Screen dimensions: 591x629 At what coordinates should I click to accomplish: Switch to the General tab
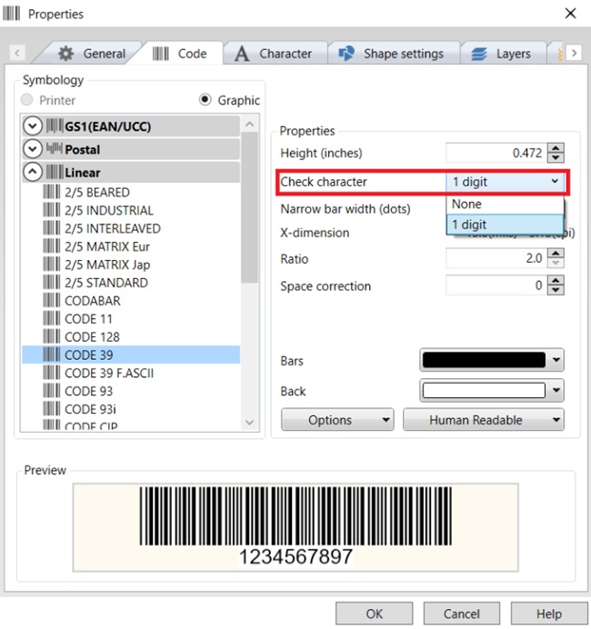[x=92, y=54]
